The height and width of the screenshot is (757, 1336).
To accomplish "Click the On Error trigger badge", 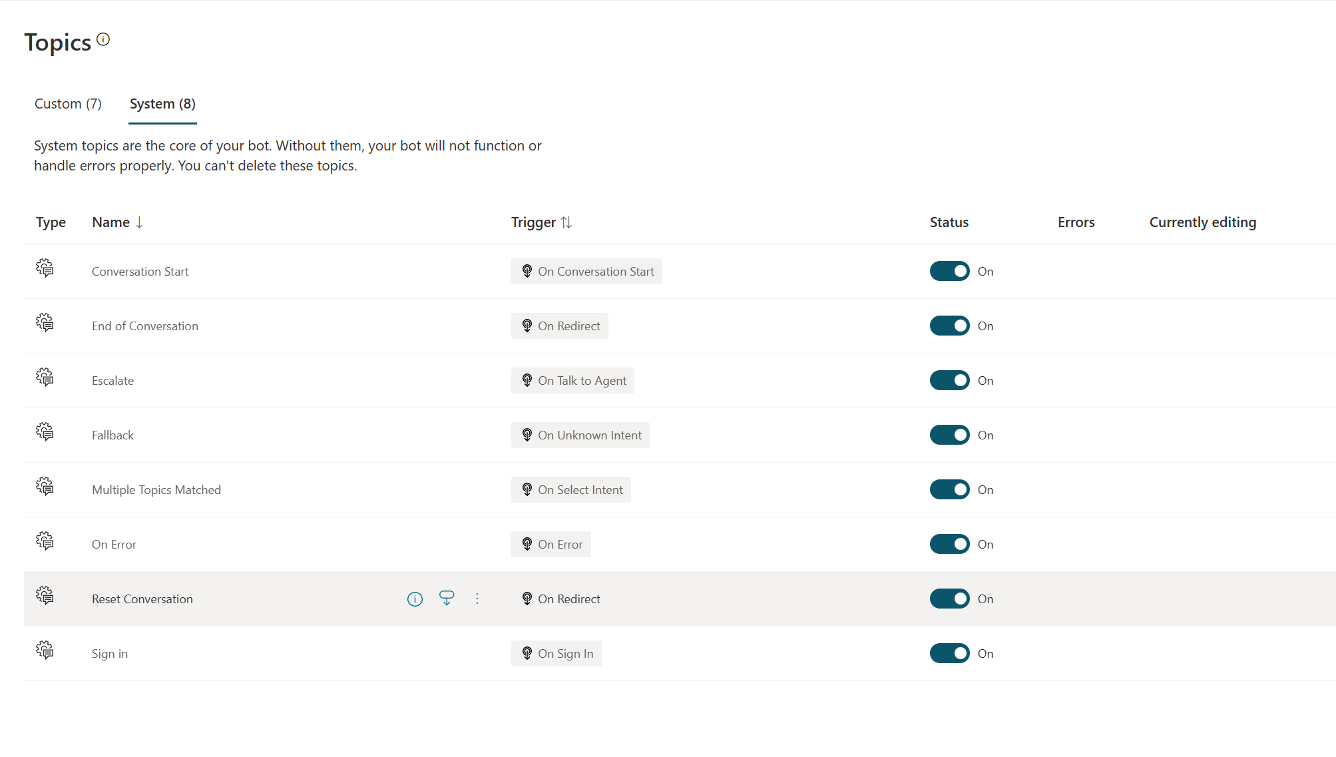I will pos(551,544).
